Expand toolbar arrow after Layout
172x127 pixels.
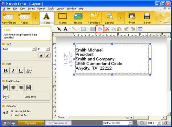[121, 18]
